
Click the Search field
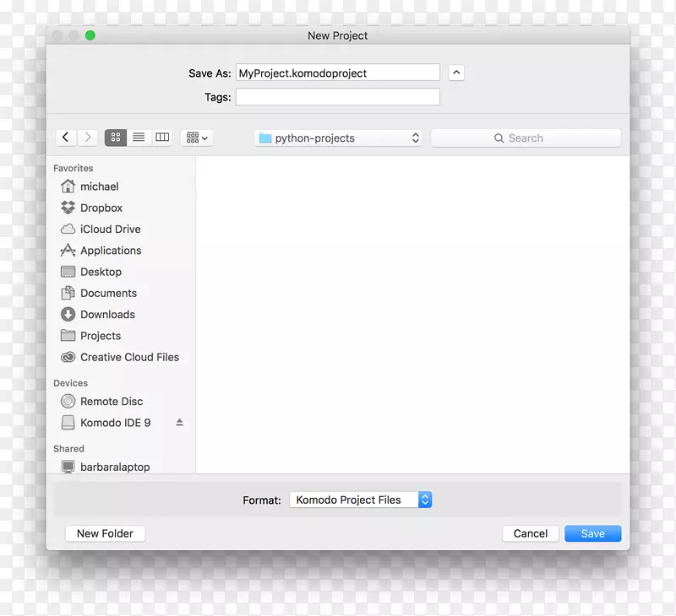(x=526, y=138)
